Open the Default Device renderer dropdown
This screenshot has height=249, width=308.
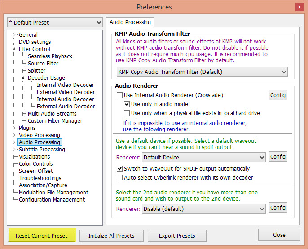[204, 157]
